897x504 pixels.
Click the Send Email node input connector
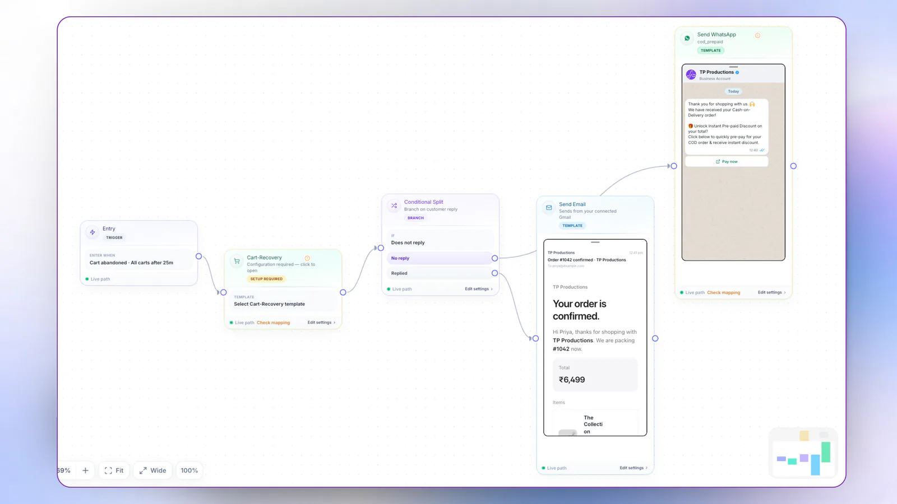click(x=535, y=338)
